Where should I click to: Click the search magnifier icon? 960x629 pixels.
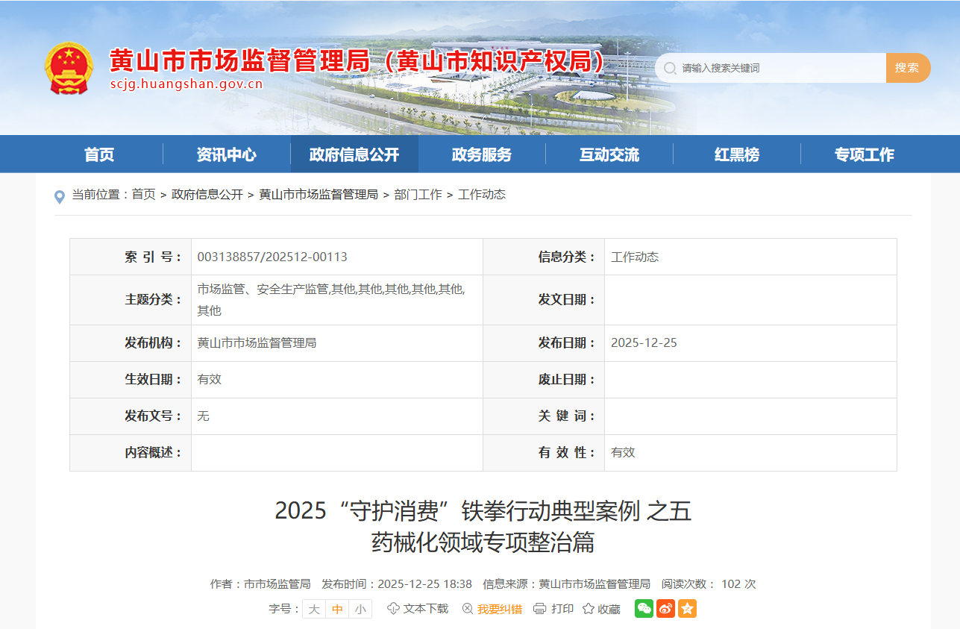670,68
